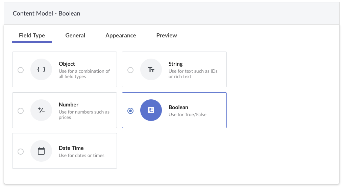
Task: Click the Object card title text
Action: coord(67,64)
